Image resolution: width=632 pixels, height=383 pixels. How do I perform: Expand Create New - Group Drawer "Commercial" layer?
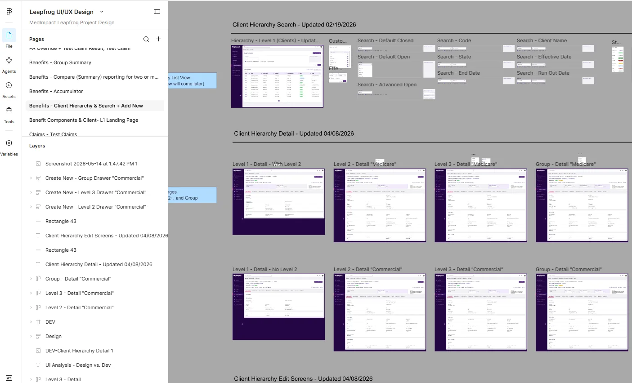click(31, 178)
